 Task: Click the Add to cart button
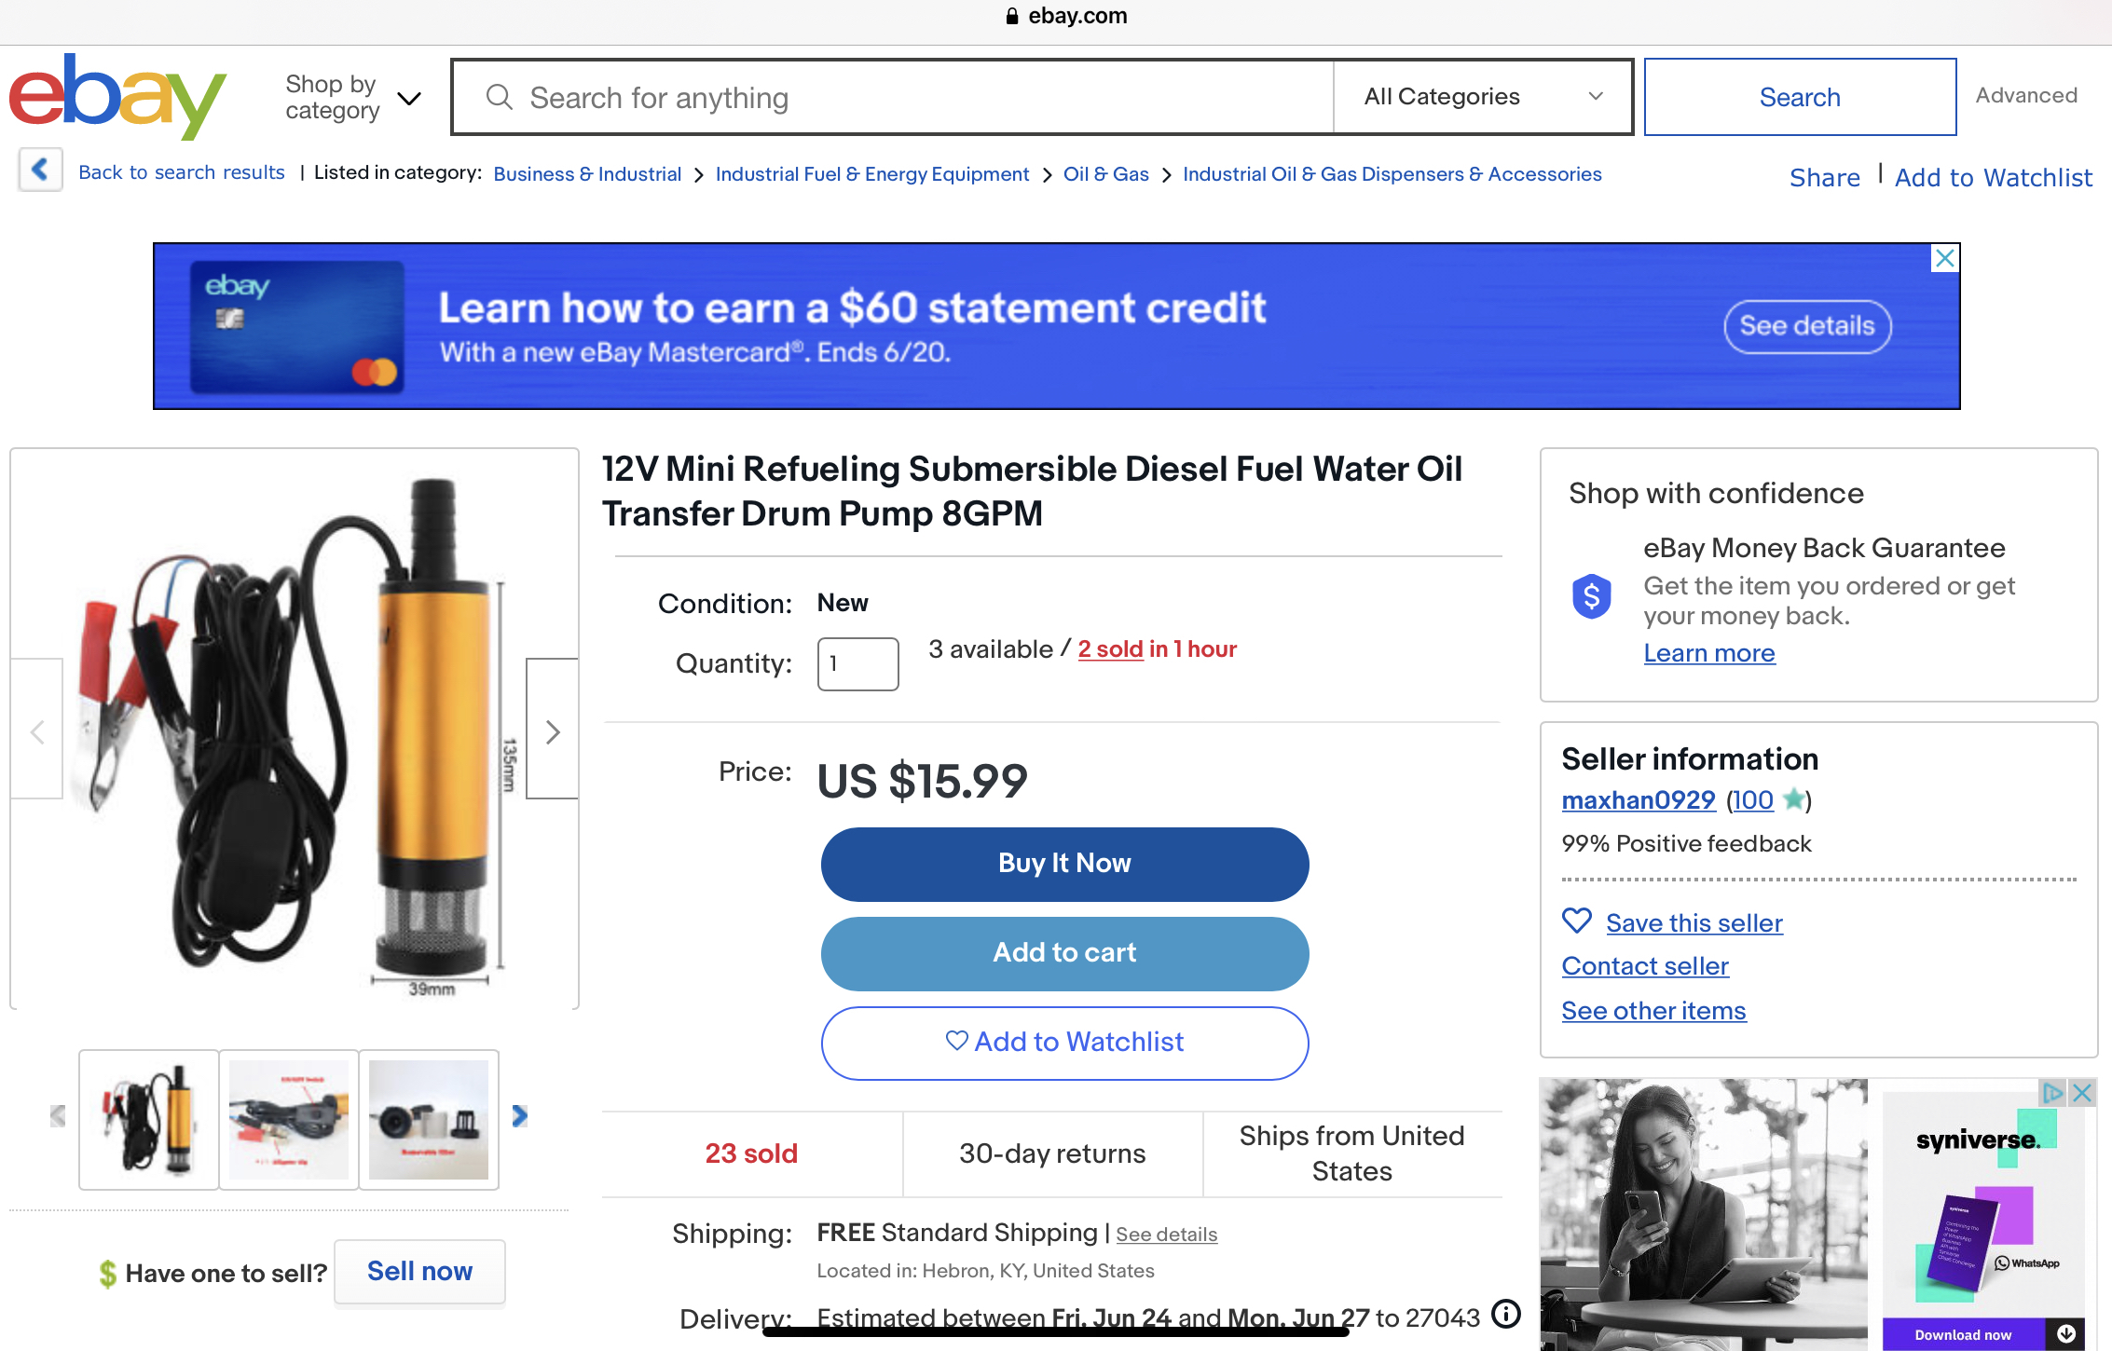[x=1064, y=953]
